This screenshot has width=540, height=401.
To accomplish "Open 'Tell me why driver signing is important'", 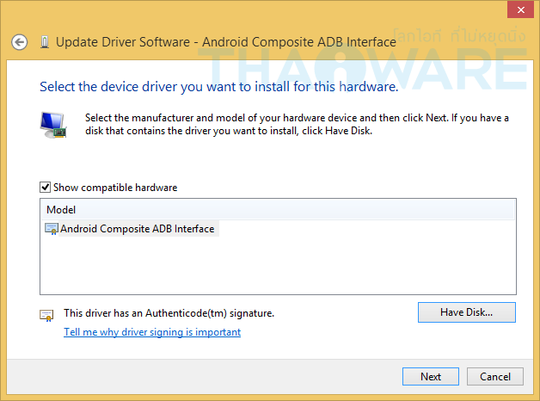I will pyautogui.click(x=152, y=332).
